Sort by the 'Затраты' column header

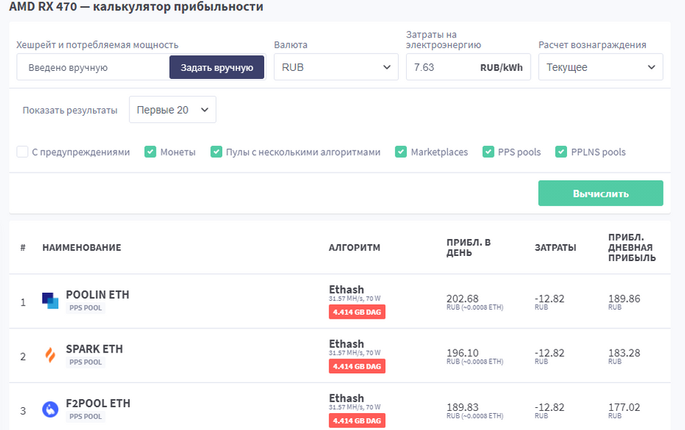coord(555,248)
